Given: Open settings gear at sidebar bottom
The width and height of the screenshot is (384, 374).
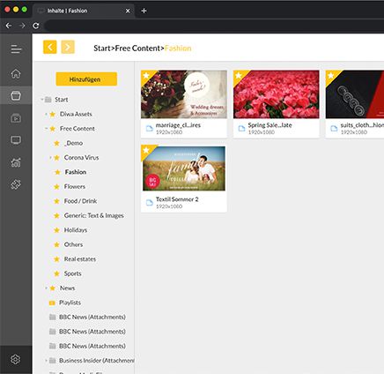Looking at the screenshot, I should [x=15, y=359].
